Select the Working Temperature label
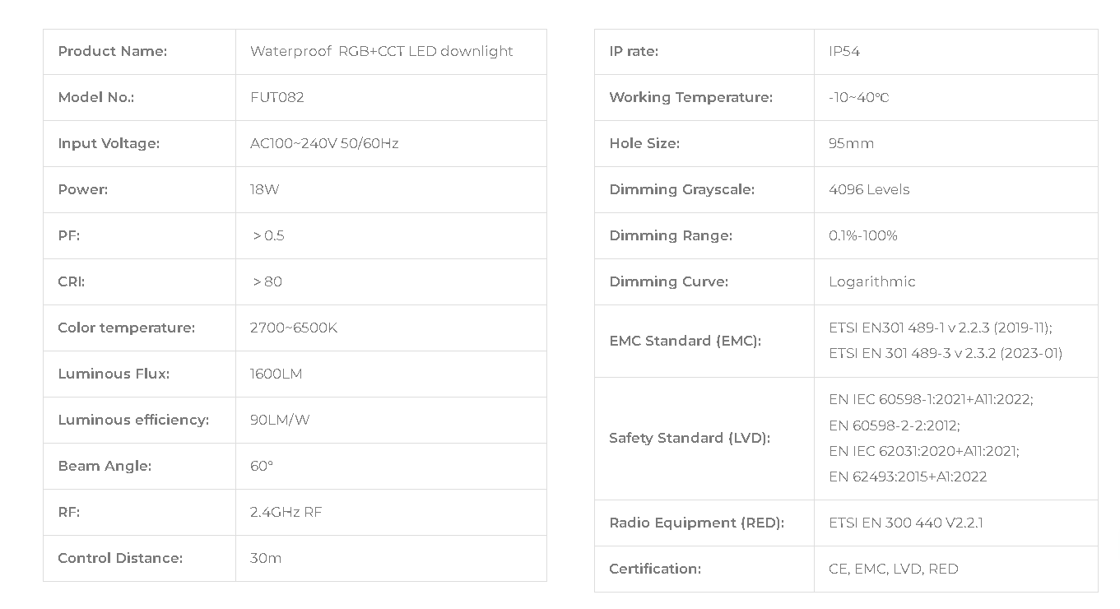The image size is (1120, 609). point(690,97)
